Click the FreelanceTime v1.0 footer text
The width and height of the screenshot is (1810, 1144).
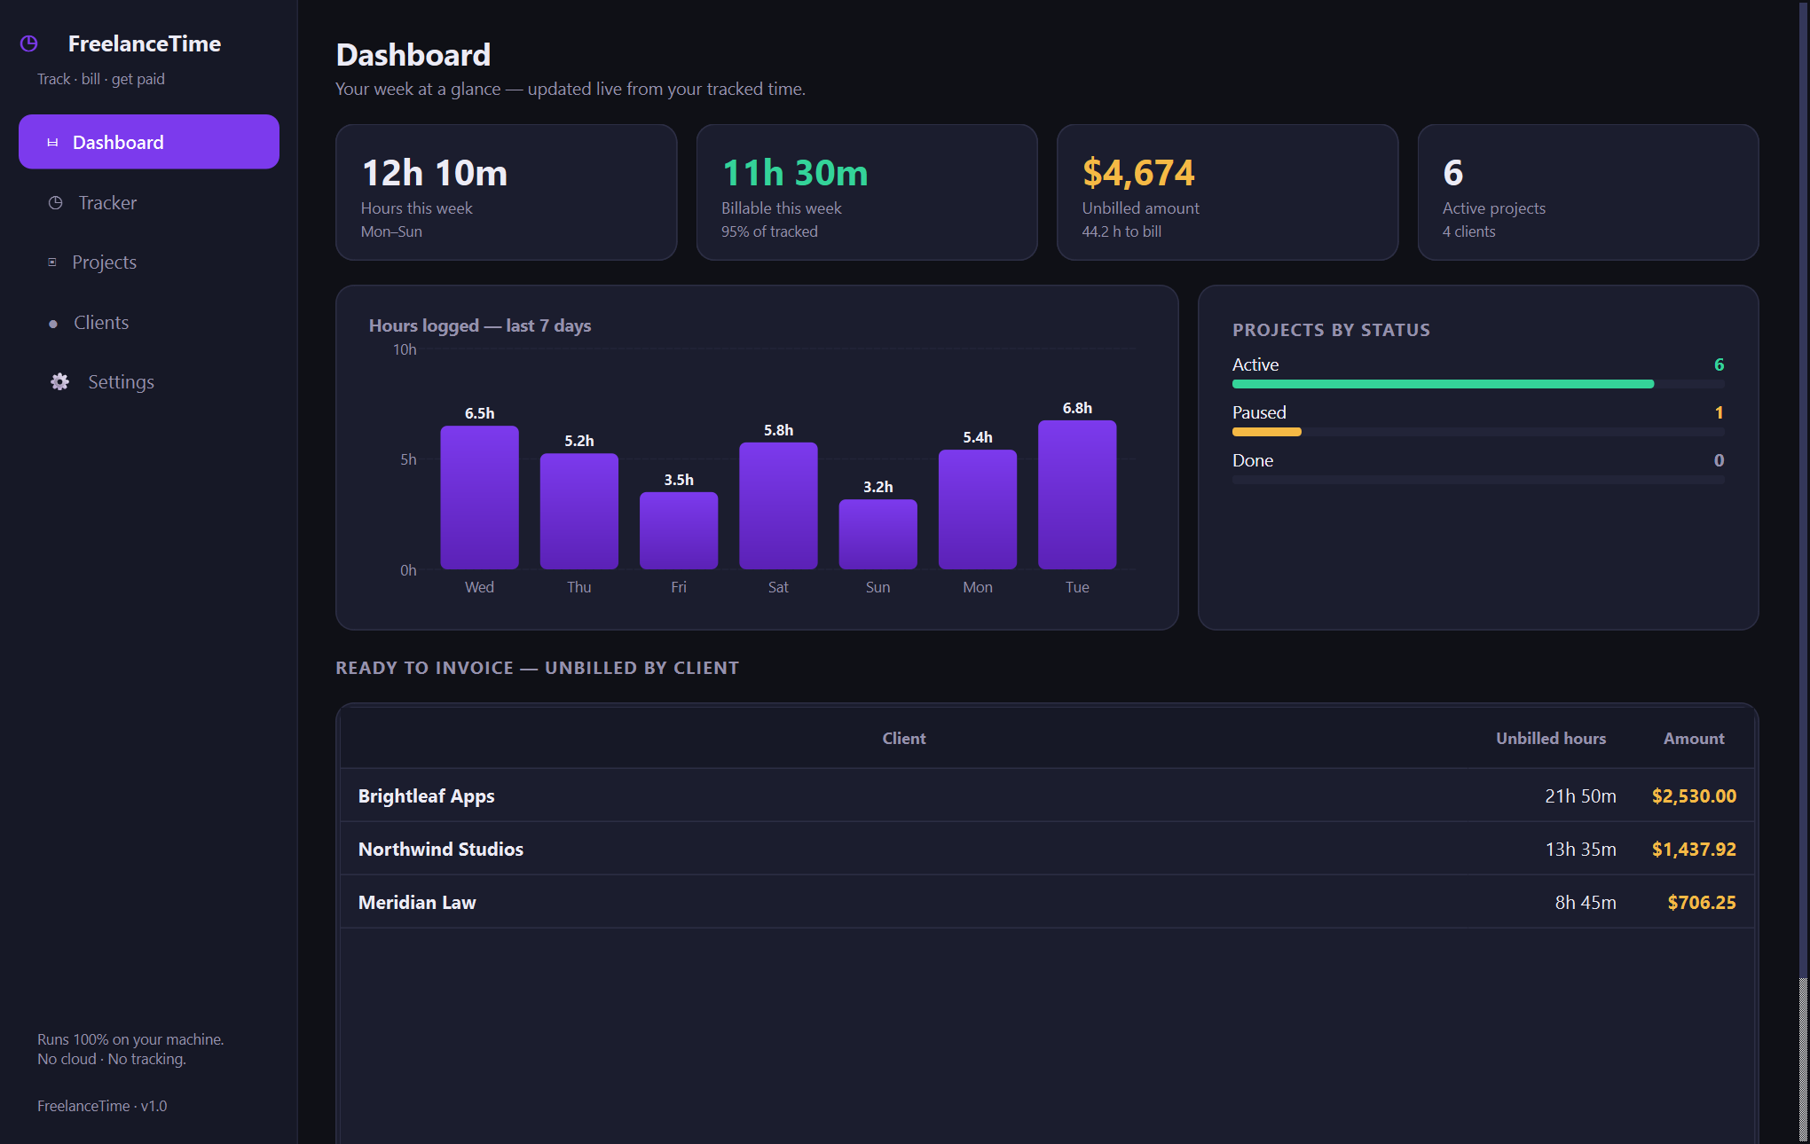[x=102, y=1106]
